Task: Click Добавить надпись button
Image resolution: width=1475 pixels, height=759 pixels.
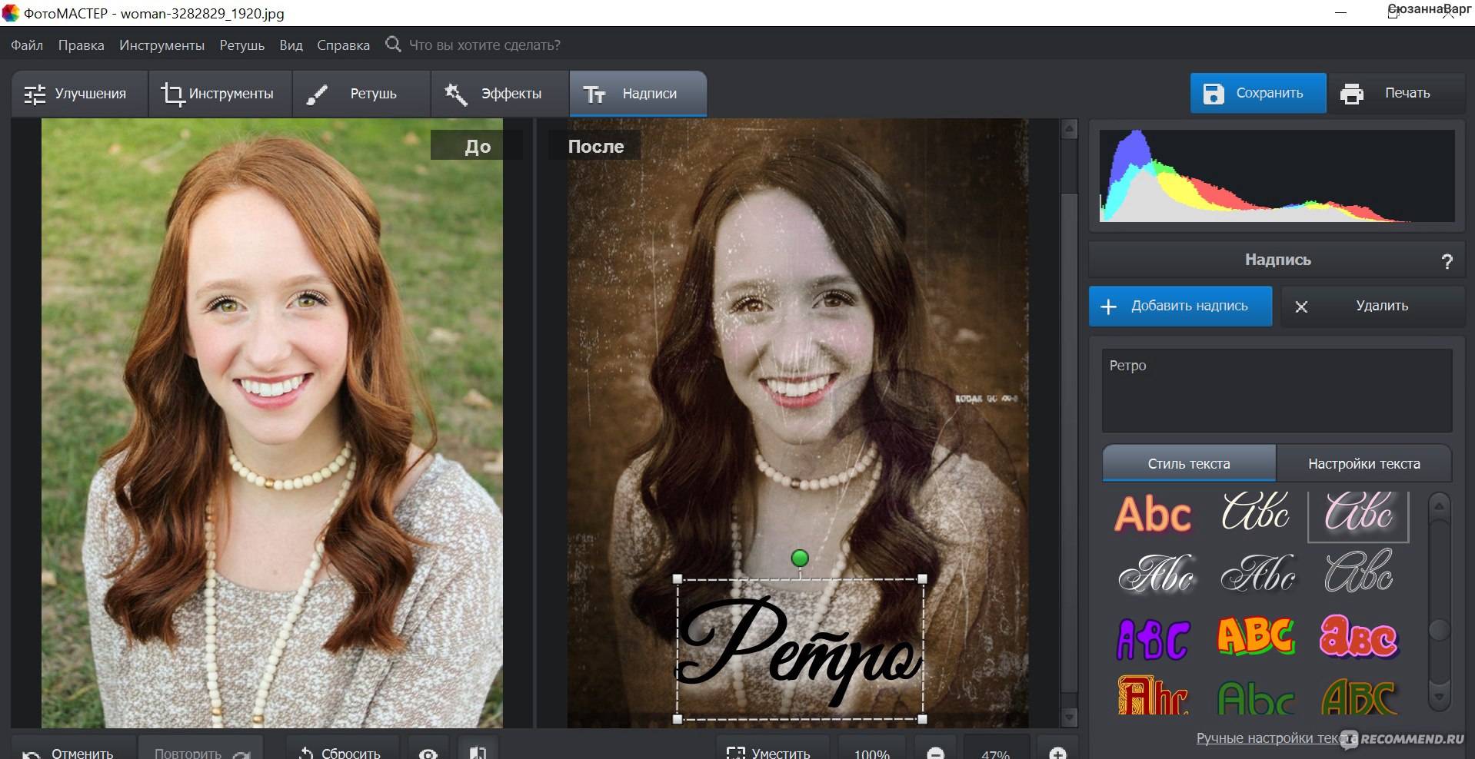Action: [x=1180, y=306]
